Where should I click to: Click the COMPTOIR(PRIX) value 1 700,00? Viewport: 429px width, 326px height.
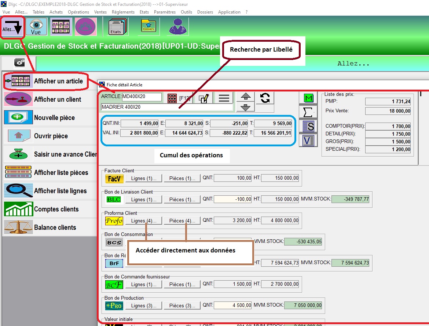(388, 126)
